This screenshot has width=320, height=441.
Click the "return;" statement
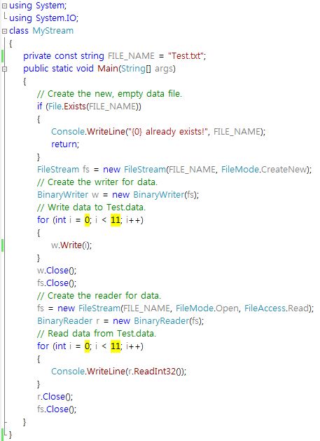[x=65, y=144]
